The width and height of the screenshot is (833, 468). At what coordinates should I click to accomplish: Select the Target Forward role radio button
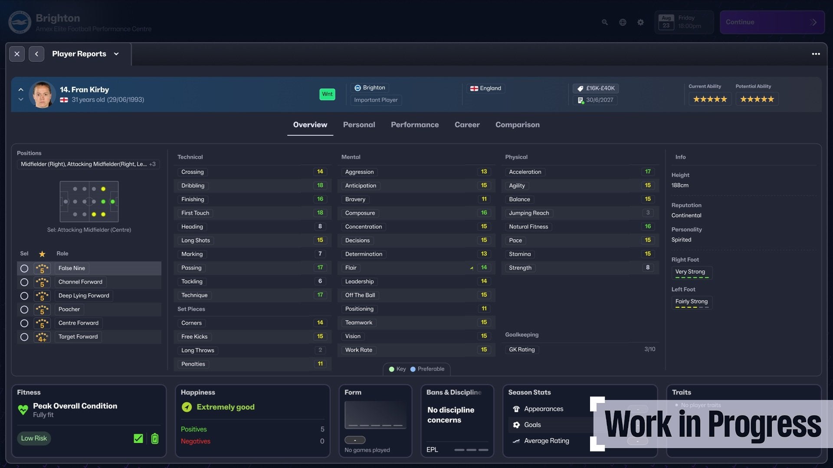(24, 336)
